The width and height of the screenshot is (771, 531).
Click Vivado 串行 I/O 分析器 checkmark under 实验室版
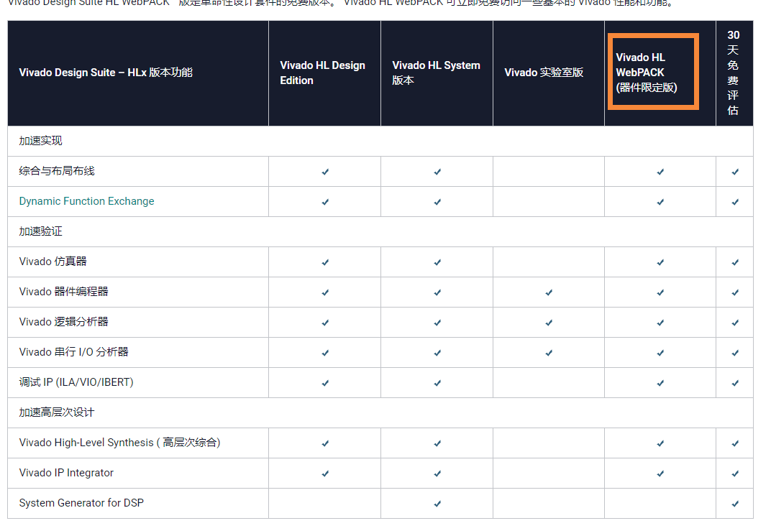point(549,354)
